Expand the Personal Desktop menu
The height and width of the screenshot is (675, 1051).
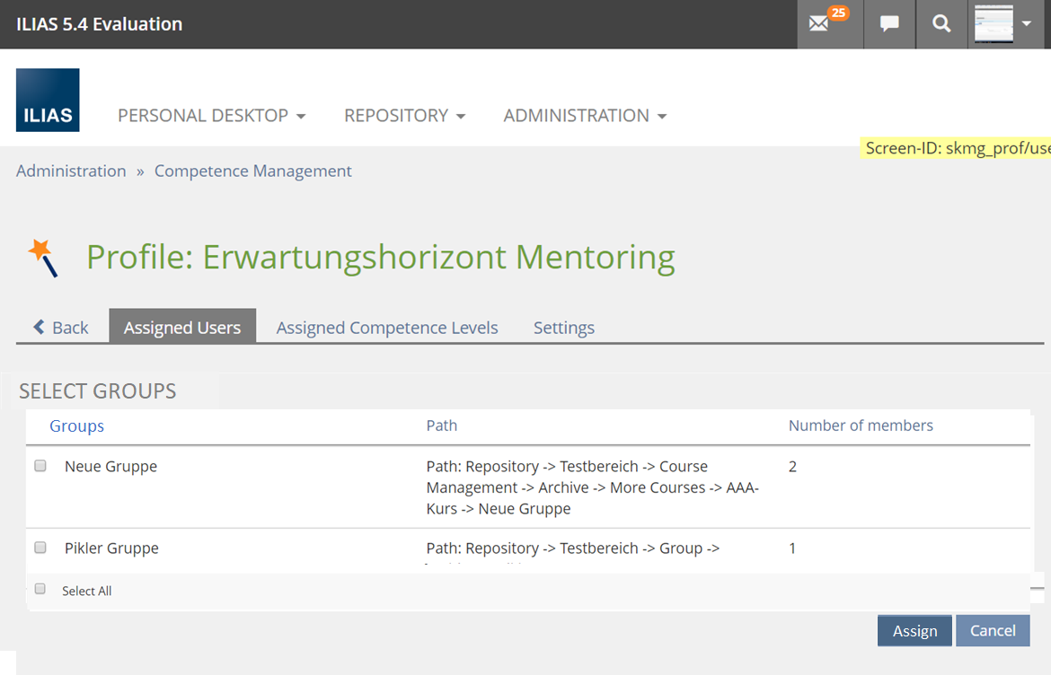211,116
